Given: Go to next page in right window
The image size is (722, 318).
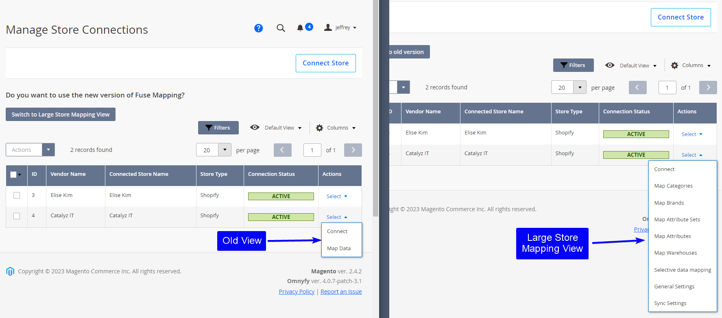Looking at the screenshot, I should pos(708,87).
